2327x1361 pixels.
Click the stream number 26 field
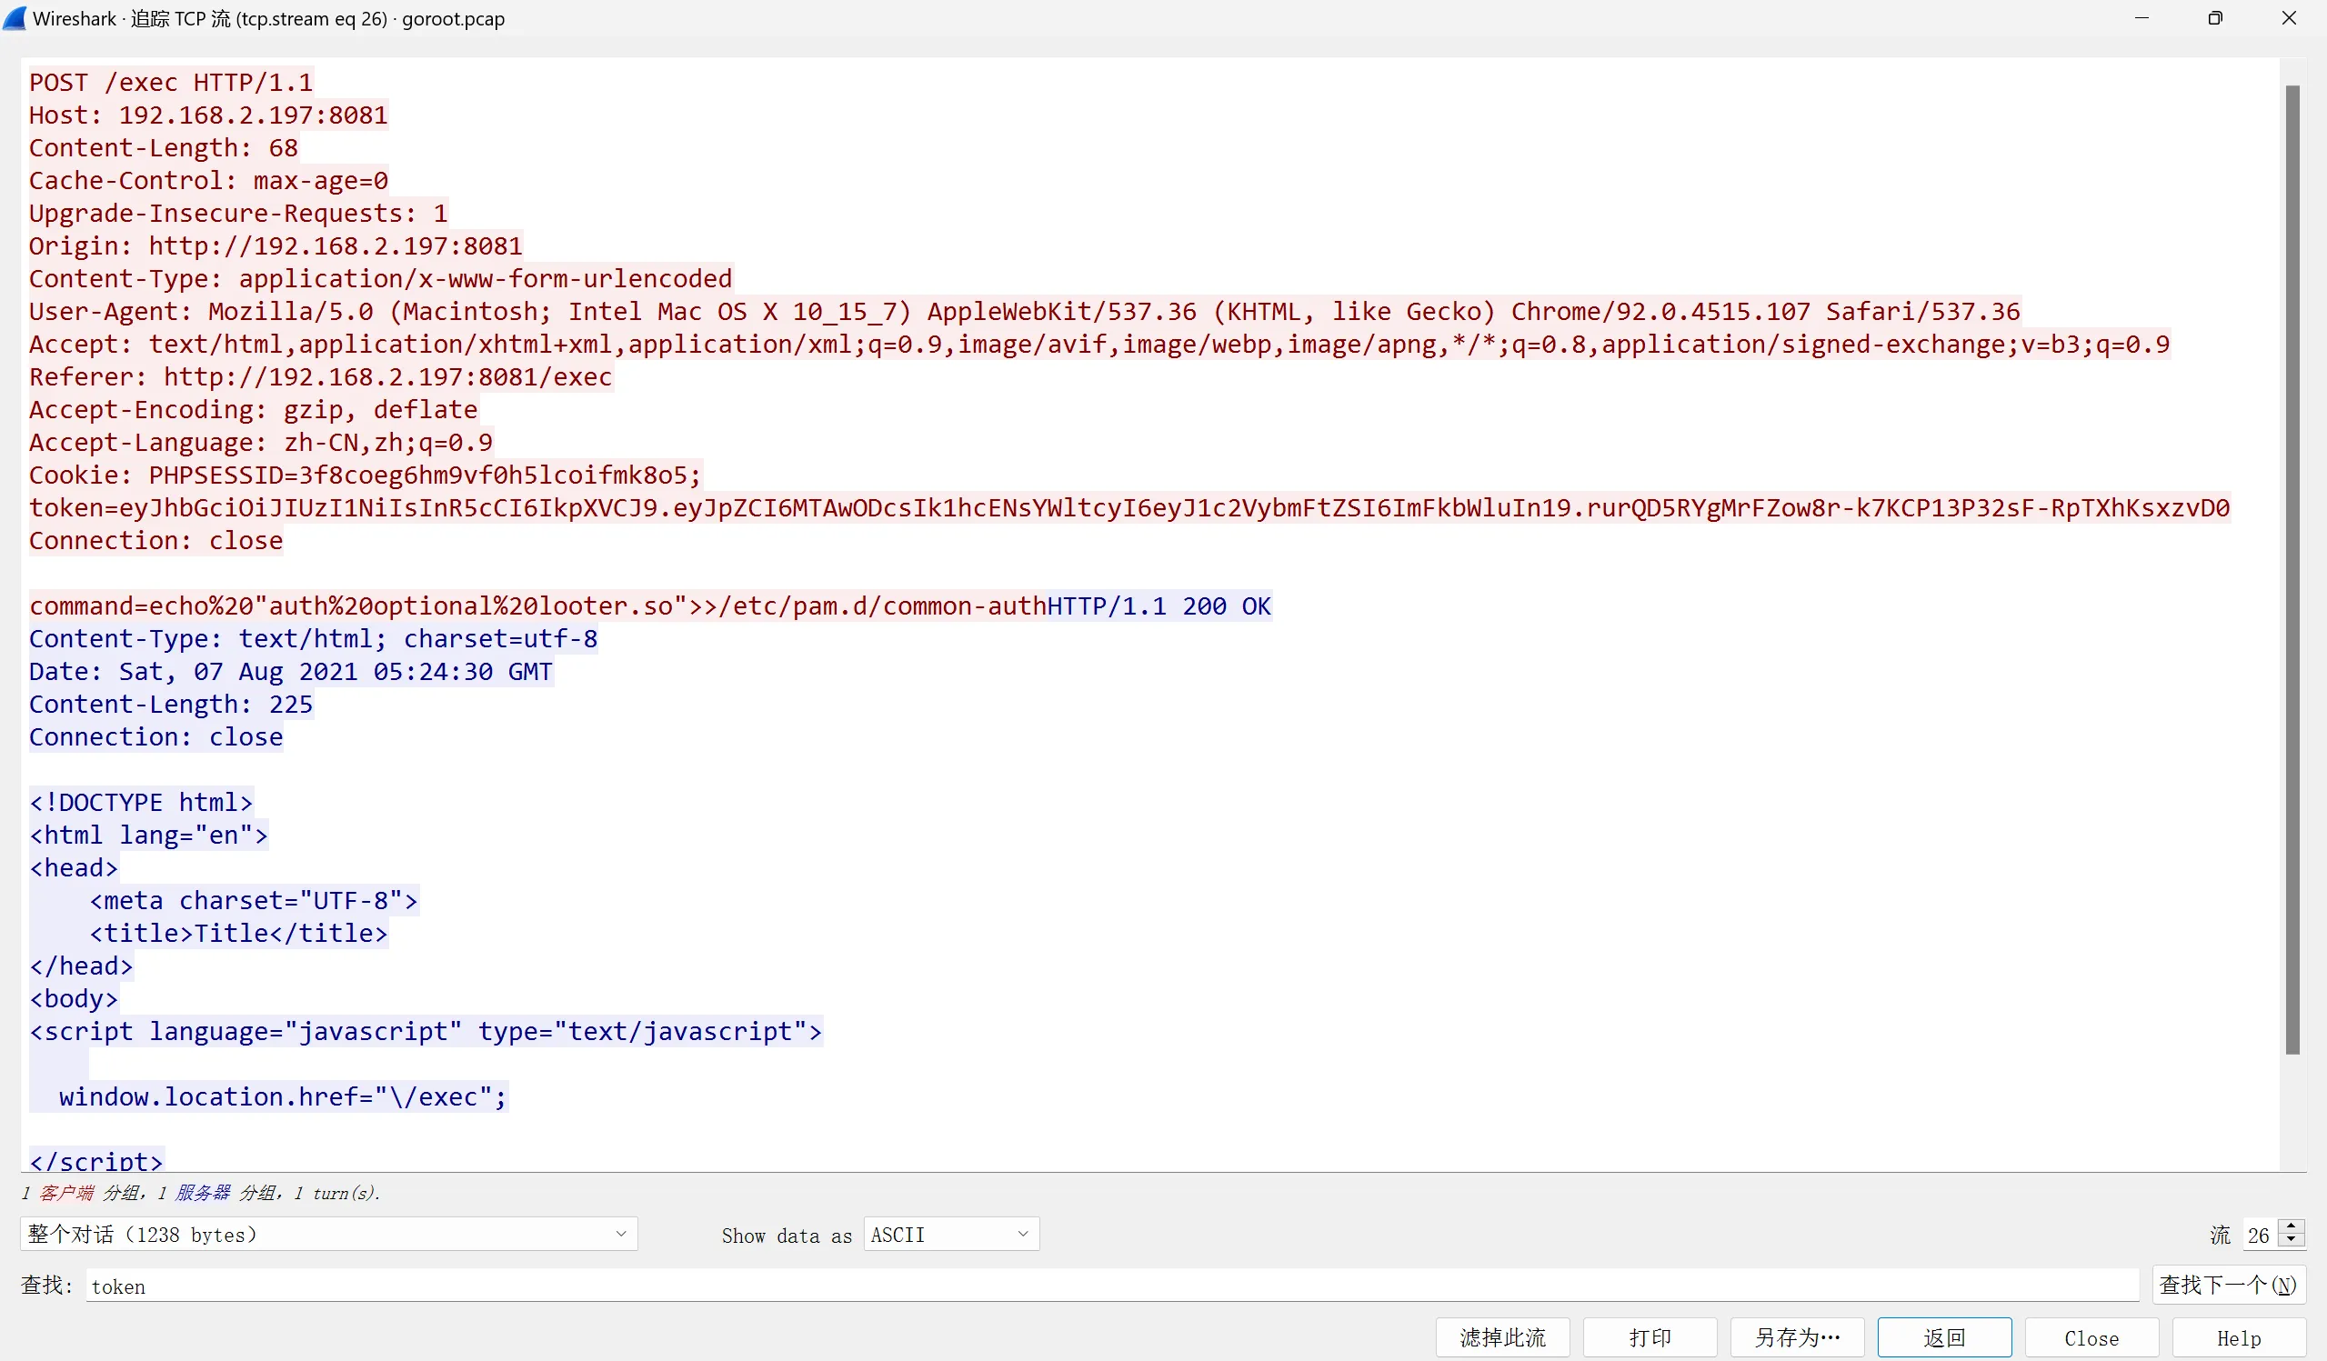[2259, 1235]
